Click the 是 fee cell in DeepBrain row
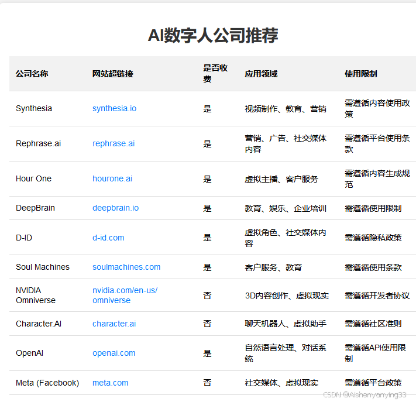 coord(207,208)
